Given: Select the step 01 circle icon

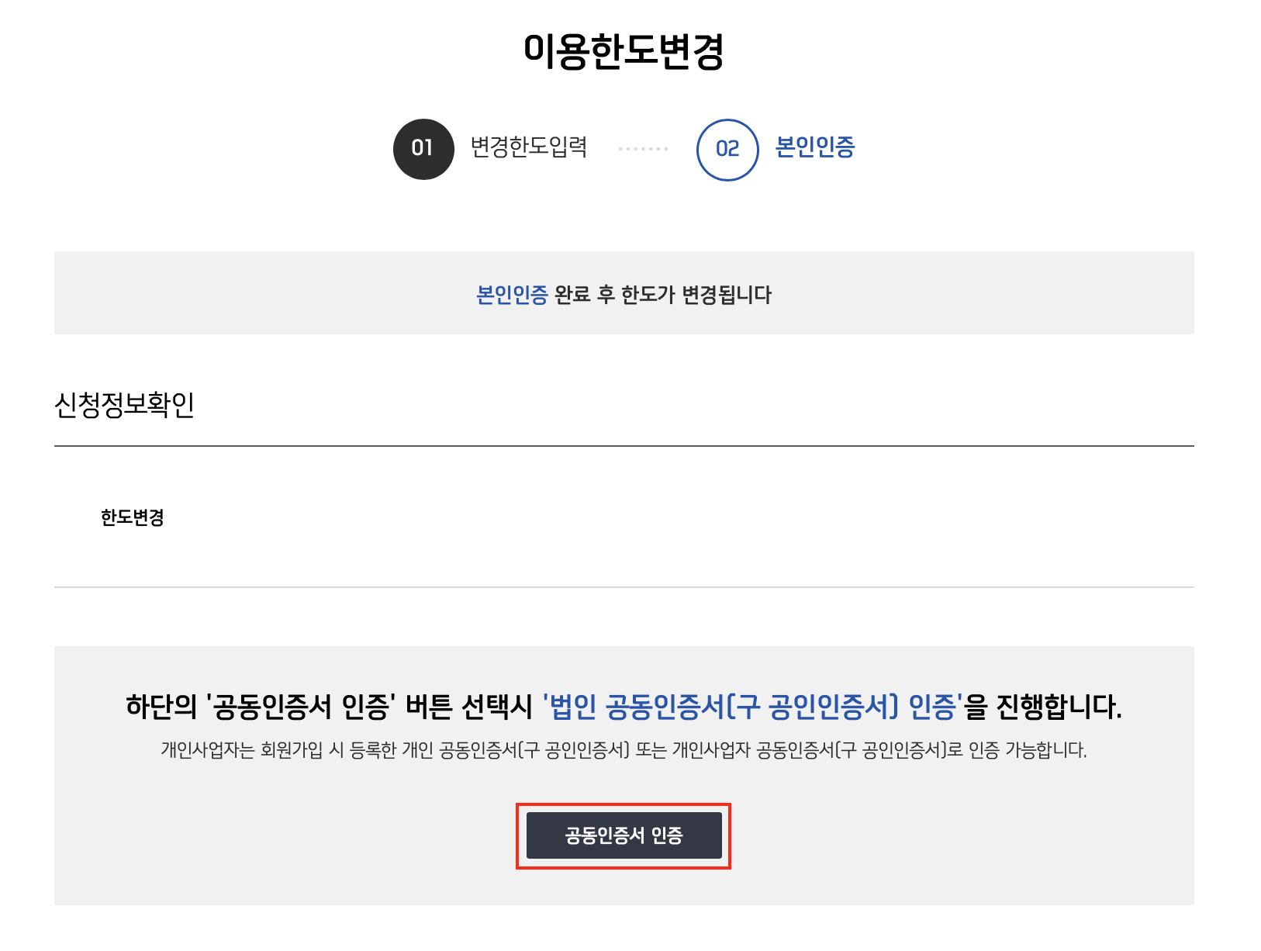Looking at the screenshot, I should click(423, 149).
